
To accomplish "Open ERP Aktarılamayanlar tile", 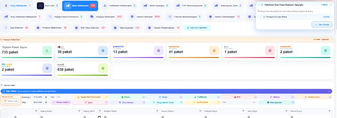I will pyautogui.click(x=191, y=6).
